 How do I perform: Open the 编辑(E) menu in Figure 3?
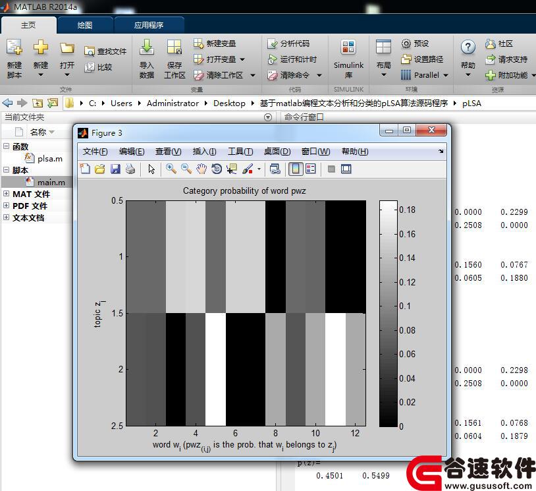pyautogui.click(x=132, y=152)
